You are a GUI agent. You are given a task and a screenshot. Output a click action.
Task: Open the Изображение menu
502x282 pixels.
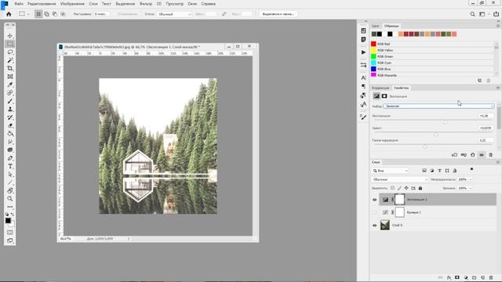(72, 4)
